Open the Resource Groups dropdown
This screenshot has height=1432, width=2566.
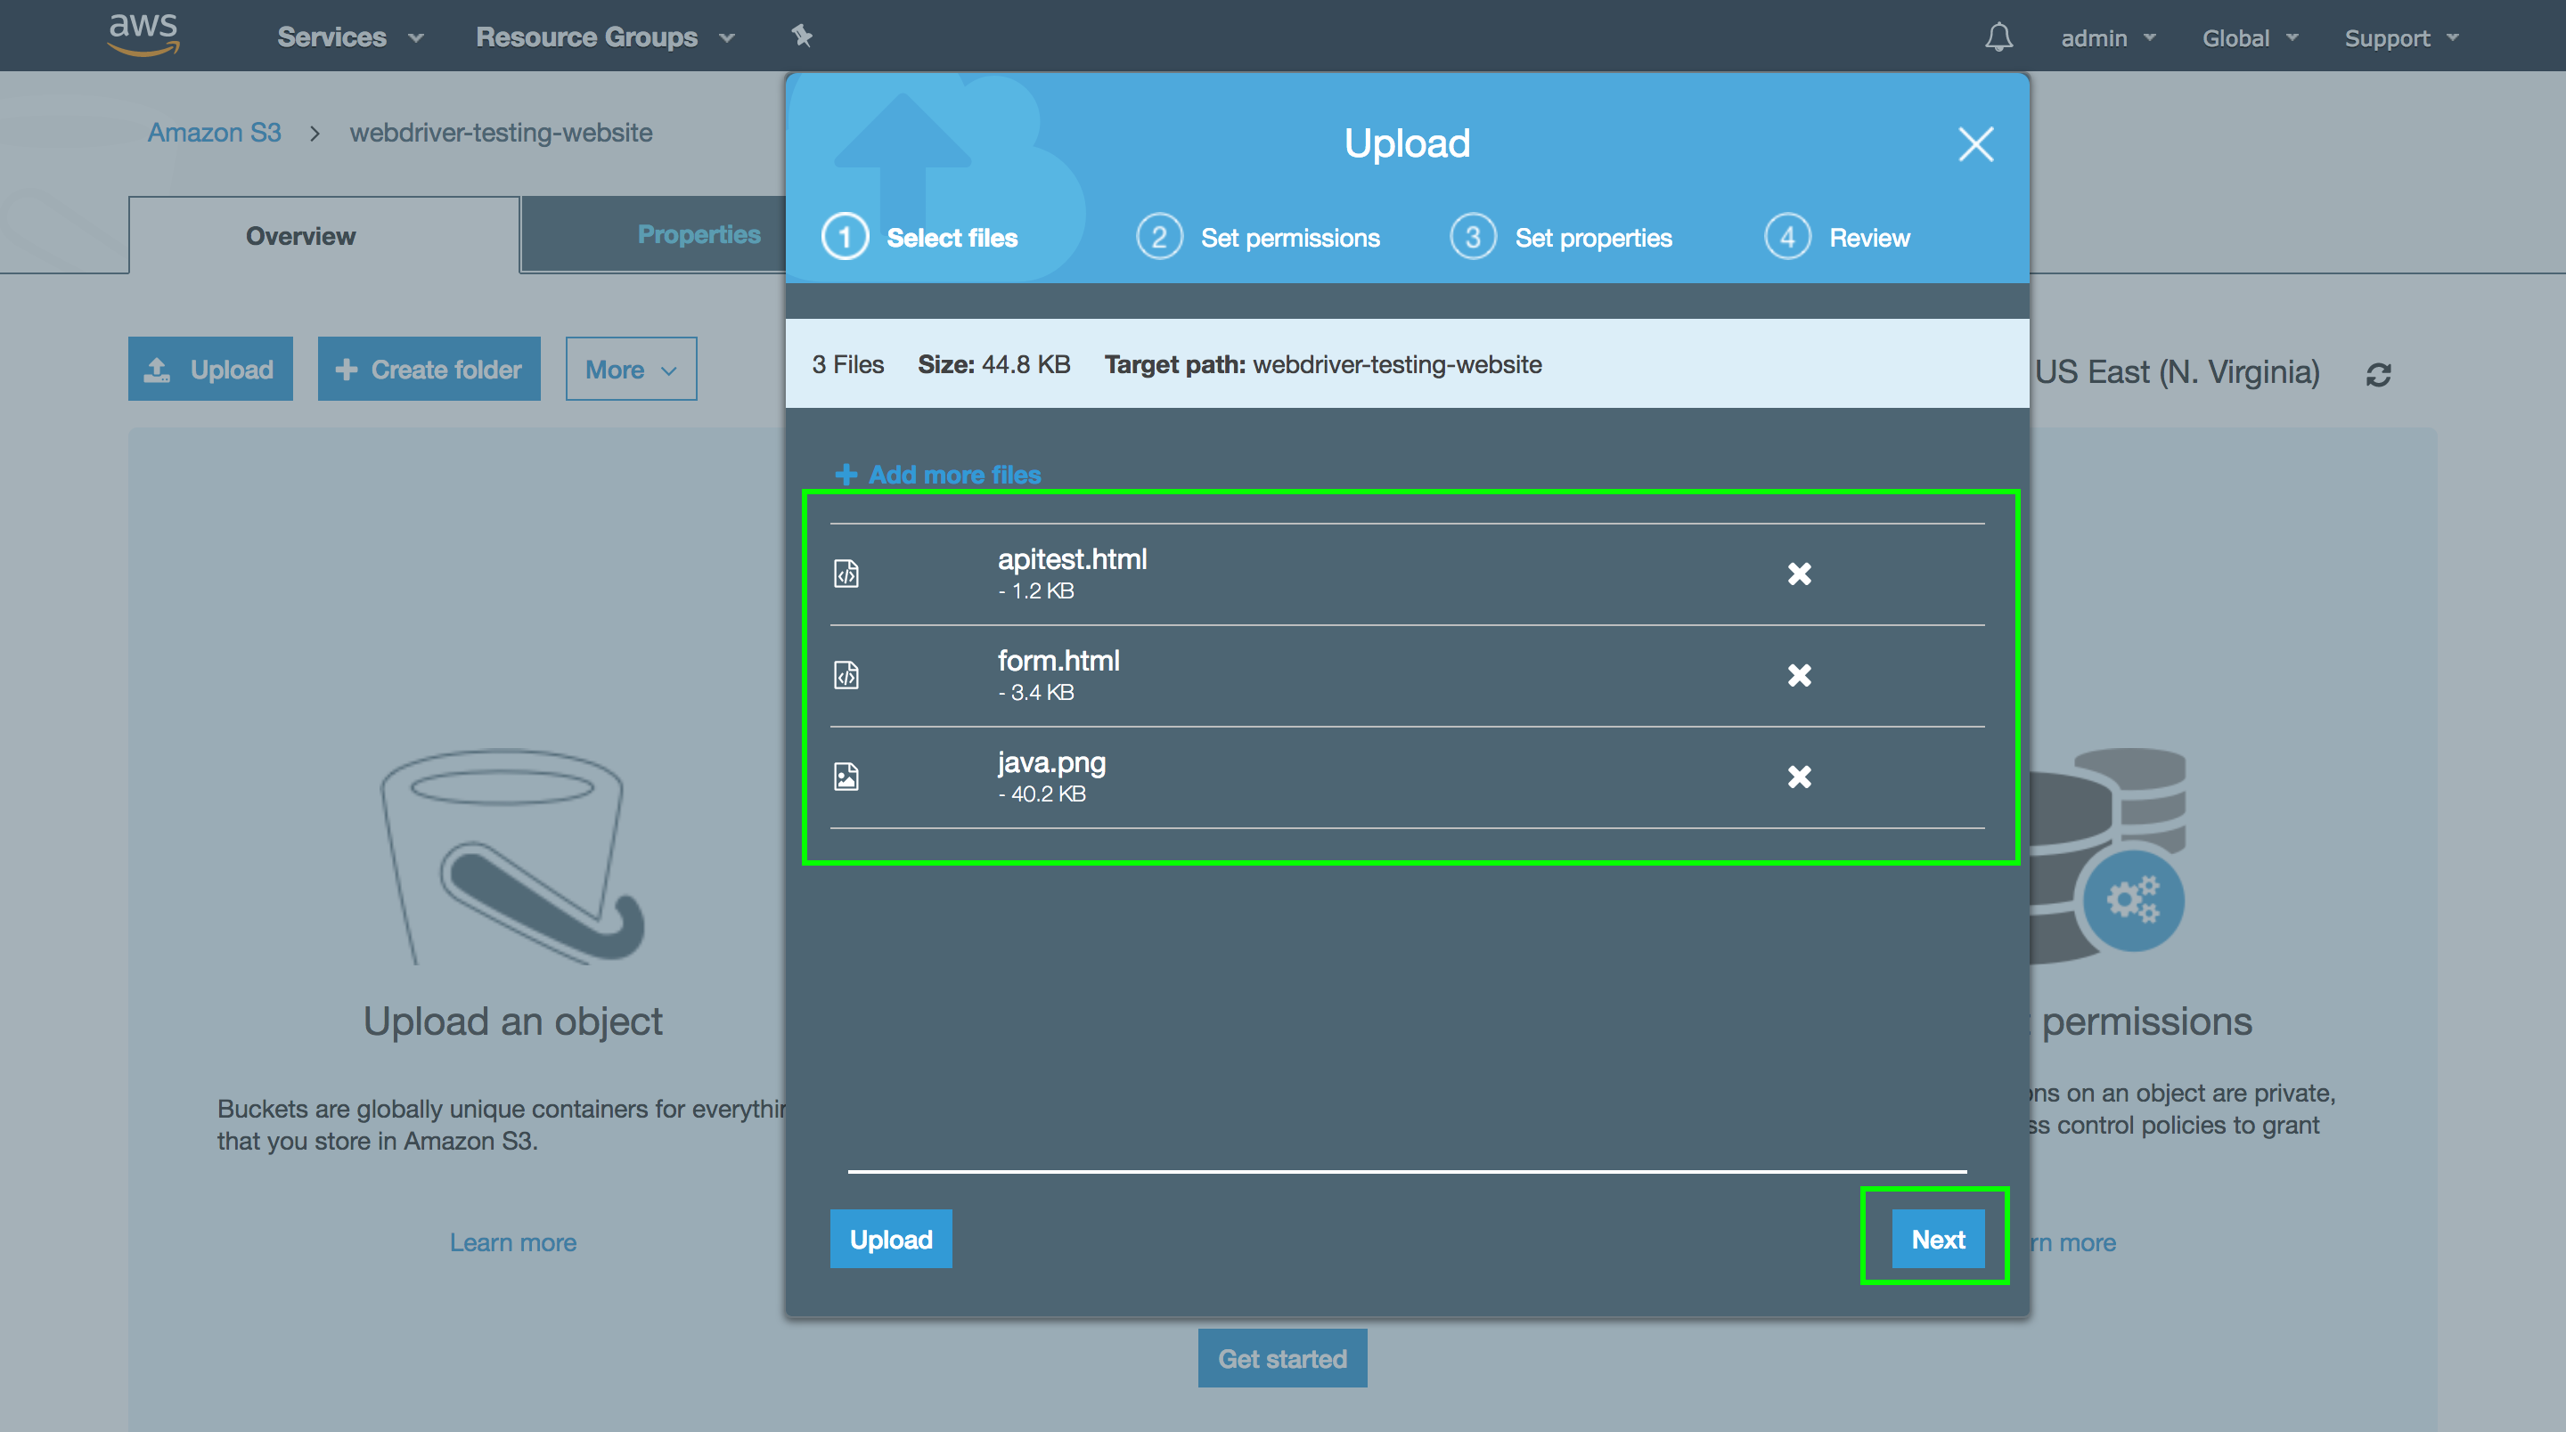[x=605, y=37]
